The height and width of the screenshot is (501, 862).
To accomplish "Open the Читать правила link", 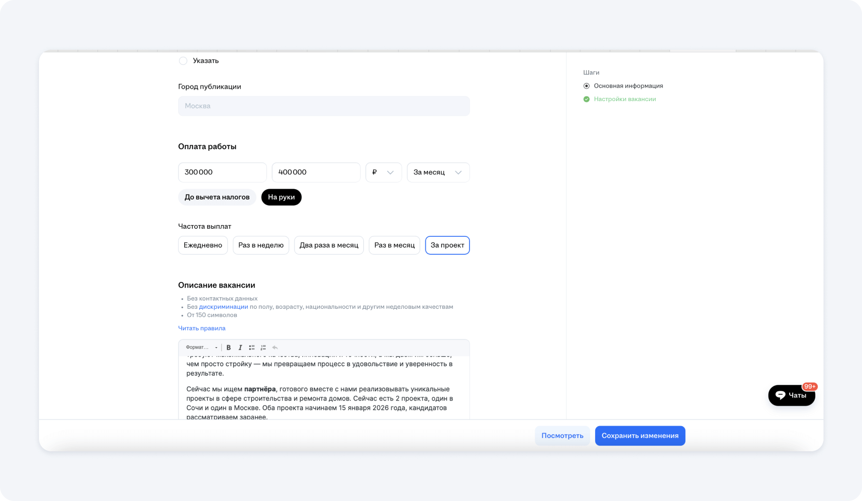I will click(x=202, y=329).
